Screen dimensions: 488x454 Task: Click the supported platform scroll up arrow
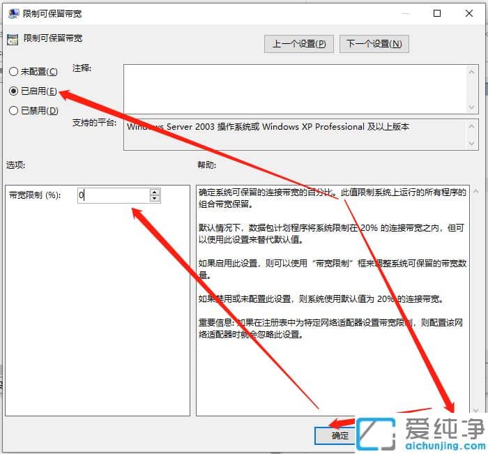(x=471, y=126)
